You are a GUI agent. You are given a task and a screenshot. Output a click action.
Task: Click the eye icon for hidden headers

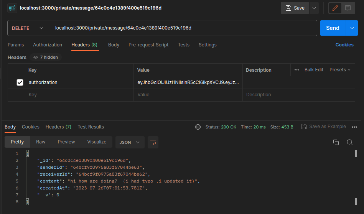click(x=36, y=57)
